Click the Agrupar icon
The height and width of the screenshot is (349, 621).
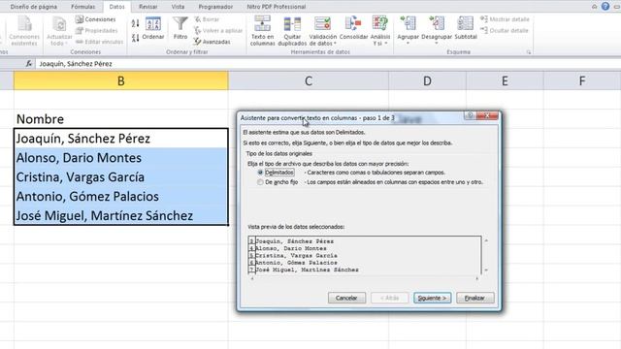[x=408, y=23]
